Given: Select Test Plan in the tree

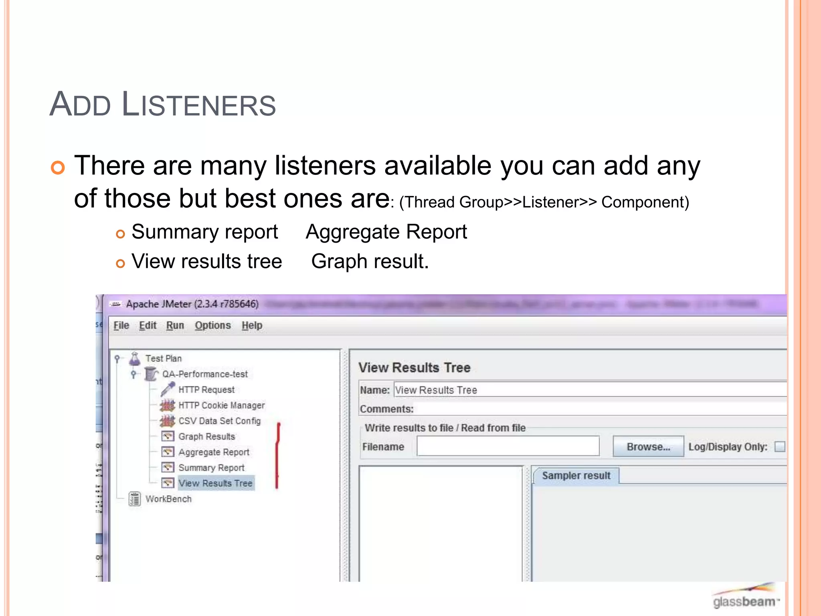Looking at the screenshot, I should point(164,359).
